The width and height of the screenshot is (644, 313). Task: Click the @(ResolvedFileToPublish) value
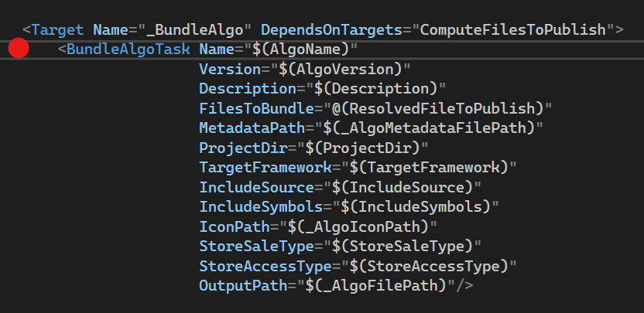click(437, 107)
